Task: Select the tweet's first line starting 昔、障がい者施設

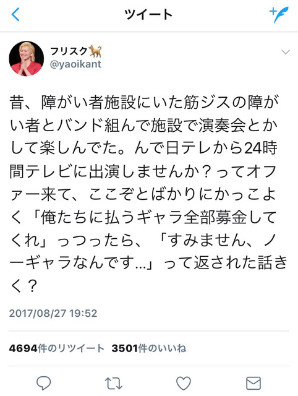Action: (x=144, y=102)
